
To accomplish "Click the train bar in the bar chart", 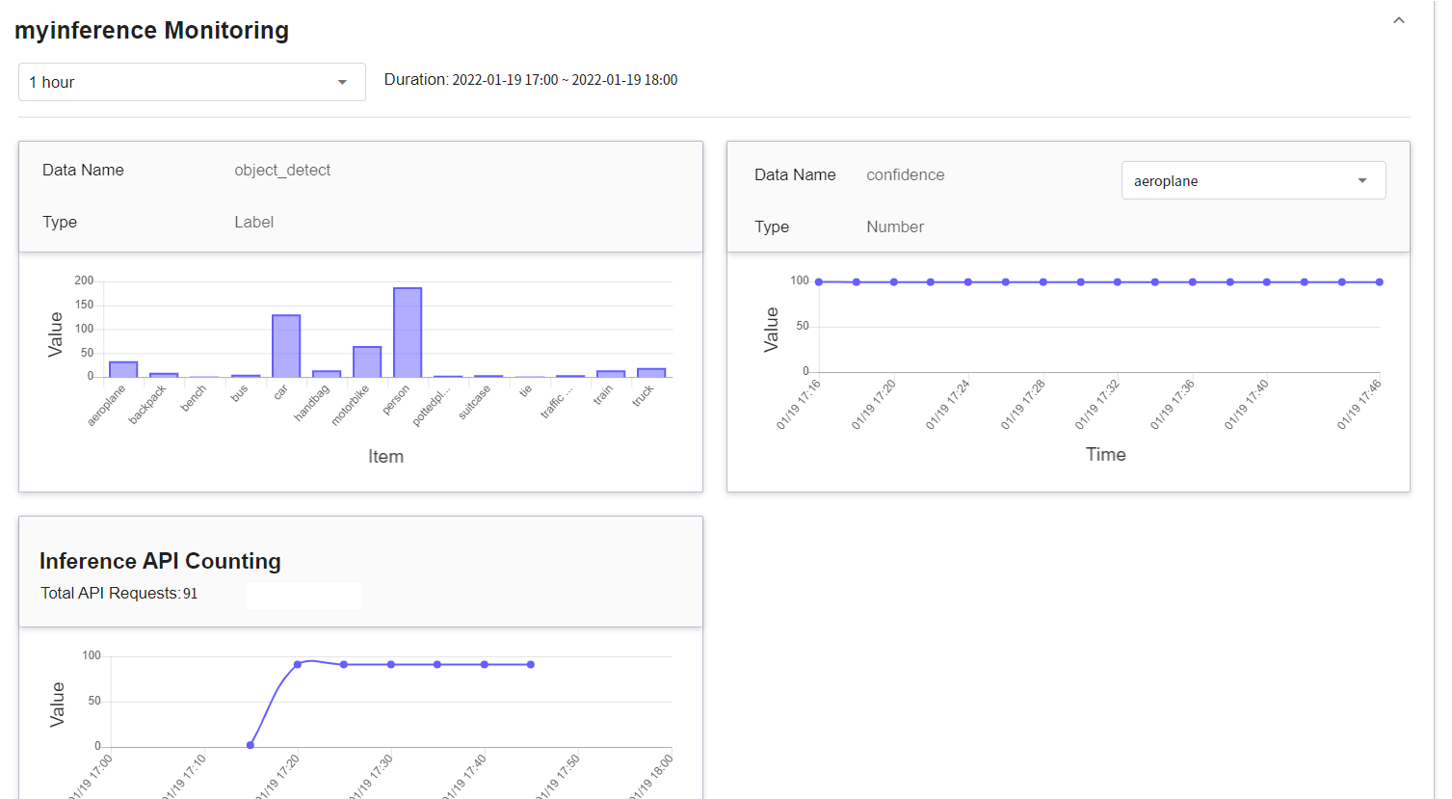I will (611, 373).
